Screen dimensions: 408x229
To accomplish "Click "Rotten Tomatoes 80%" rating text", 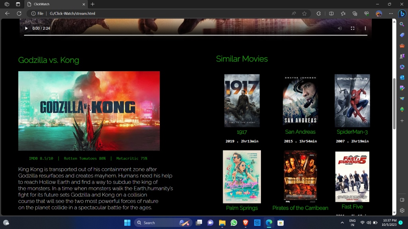I will [x=84, y=158].
